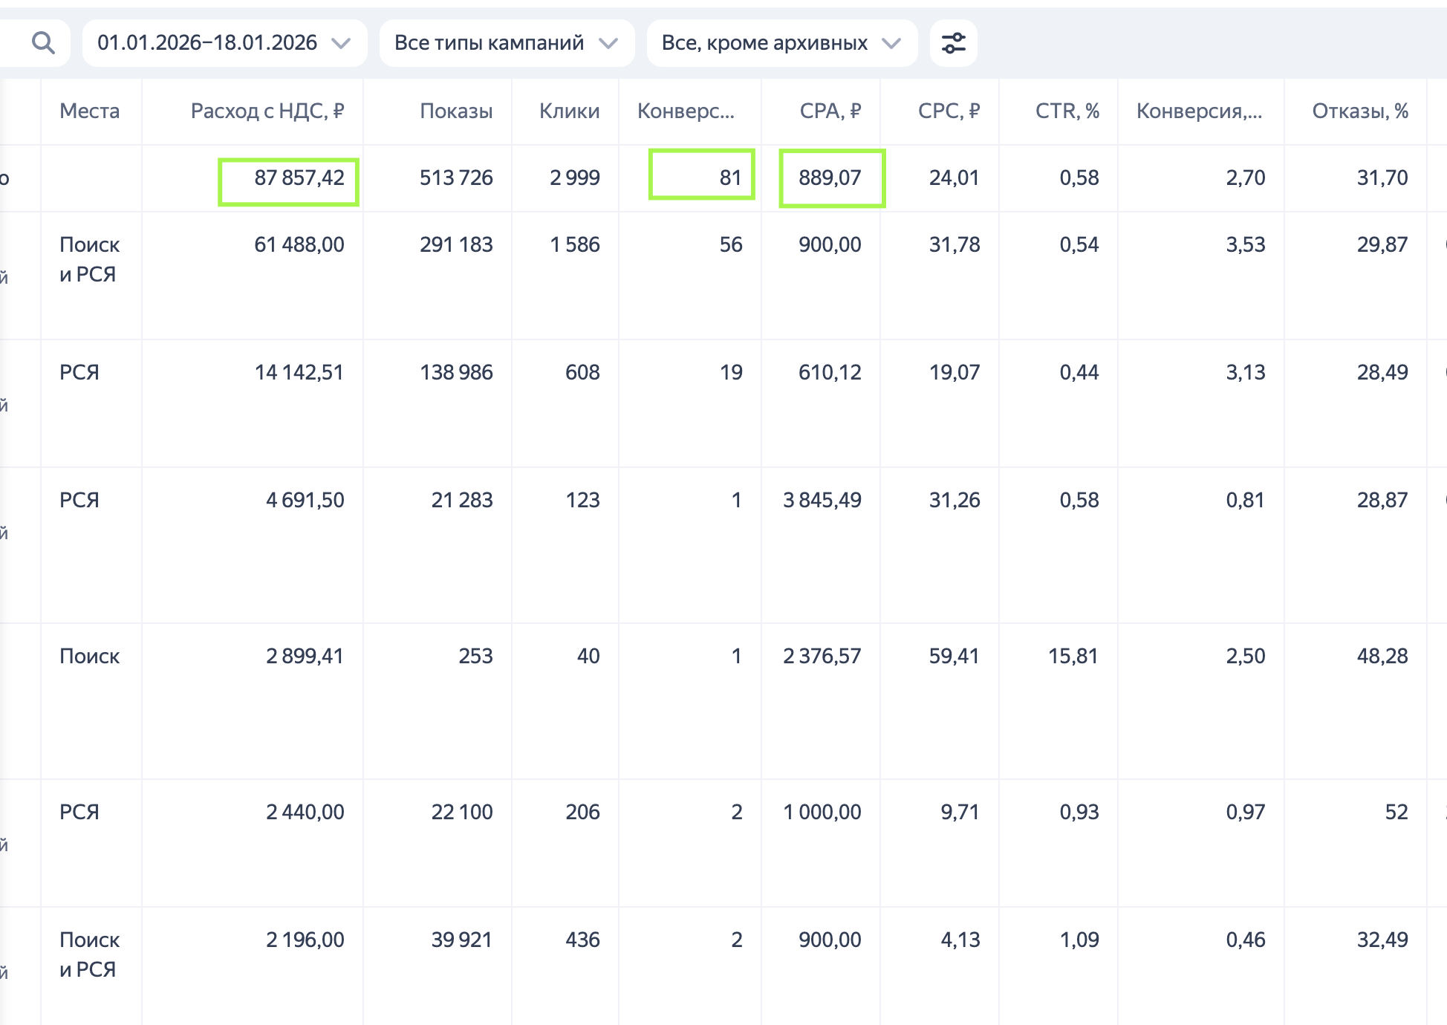Click the CTR, % column header
Viewport: 1447px width, 1025px height.
[x=1067, y=111]
